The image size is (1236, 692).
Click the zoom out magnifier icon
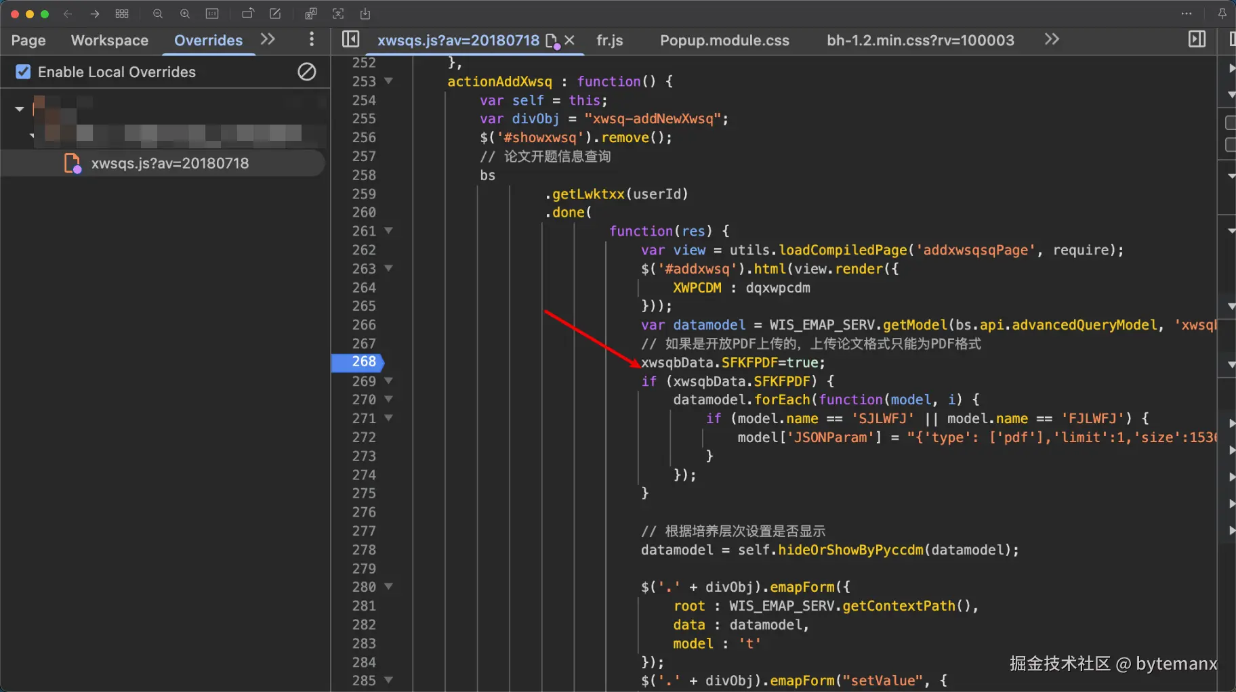[158, 14]
